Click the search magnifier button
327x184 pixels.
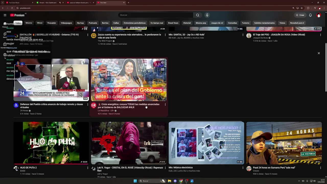[197, 15]
